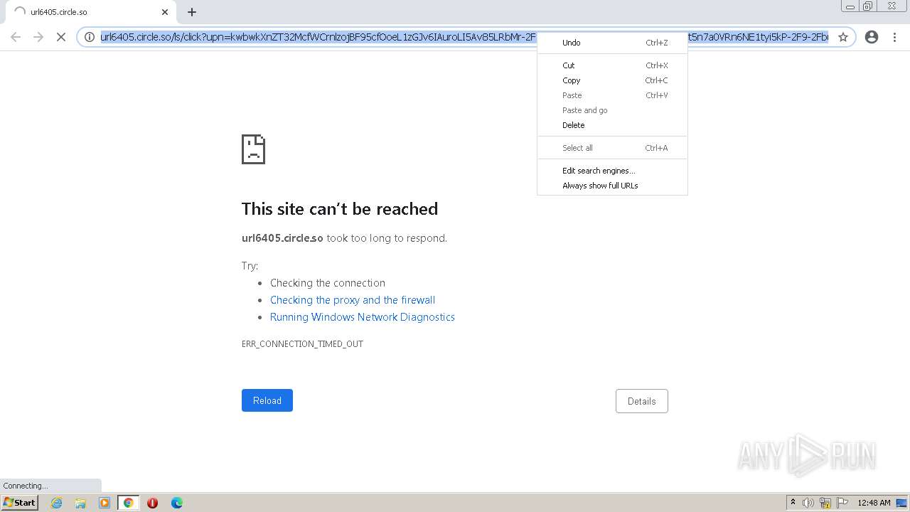Image resolution: width=910 pixels, height=512 pixels.
Task: Click the Reload button
Action: 267,400
